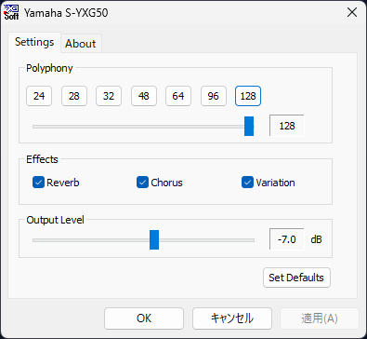Confirm settings with the OK button
The image size is (367, 339).
point(144,319)
